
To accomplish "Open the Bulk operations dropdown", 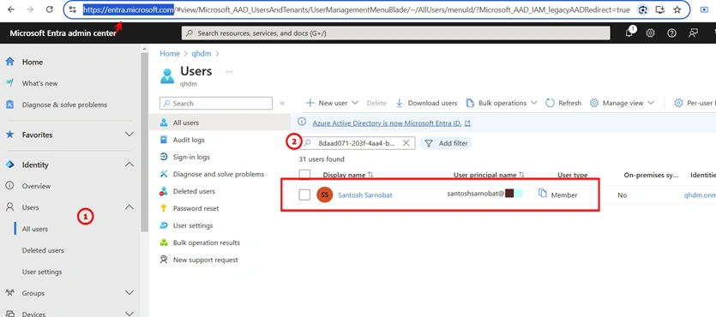I will [x=502, y=103].
